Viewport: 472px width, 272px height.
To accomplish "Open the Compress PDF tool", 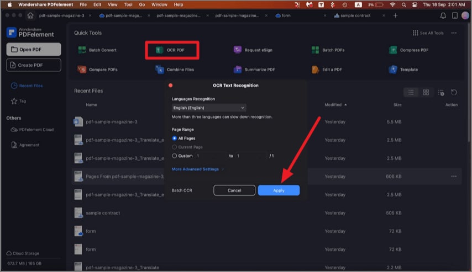I will pyautogui.click(x=408, y=50).
